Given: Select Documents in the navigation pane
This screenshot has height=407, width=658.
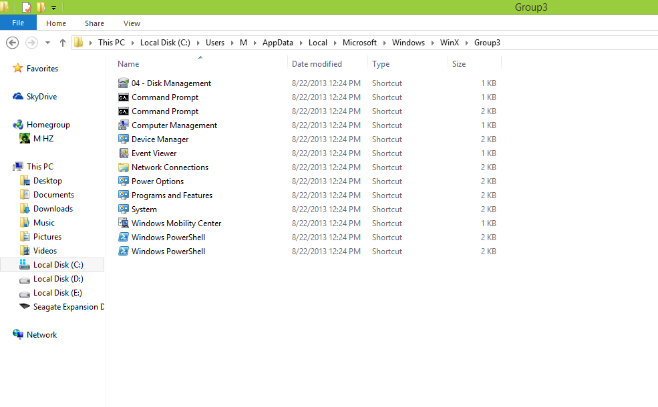Looking at the screenshot, I should click(x=53, y=194).
